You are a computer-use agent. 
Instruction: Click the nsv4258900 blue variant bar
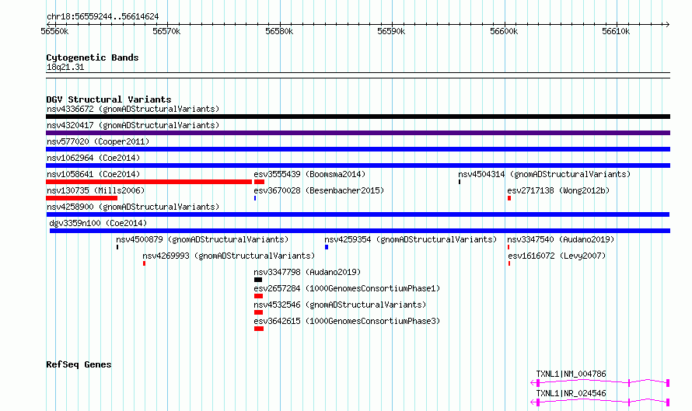point(358,214)
